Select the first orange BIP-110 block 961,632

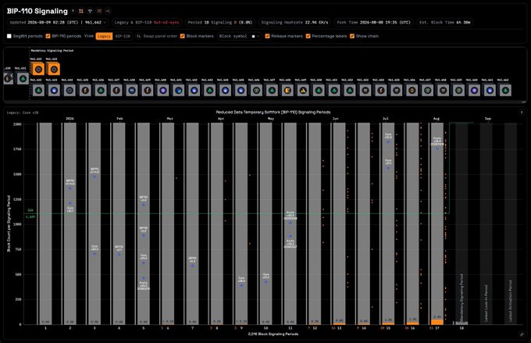coord(38,69)
